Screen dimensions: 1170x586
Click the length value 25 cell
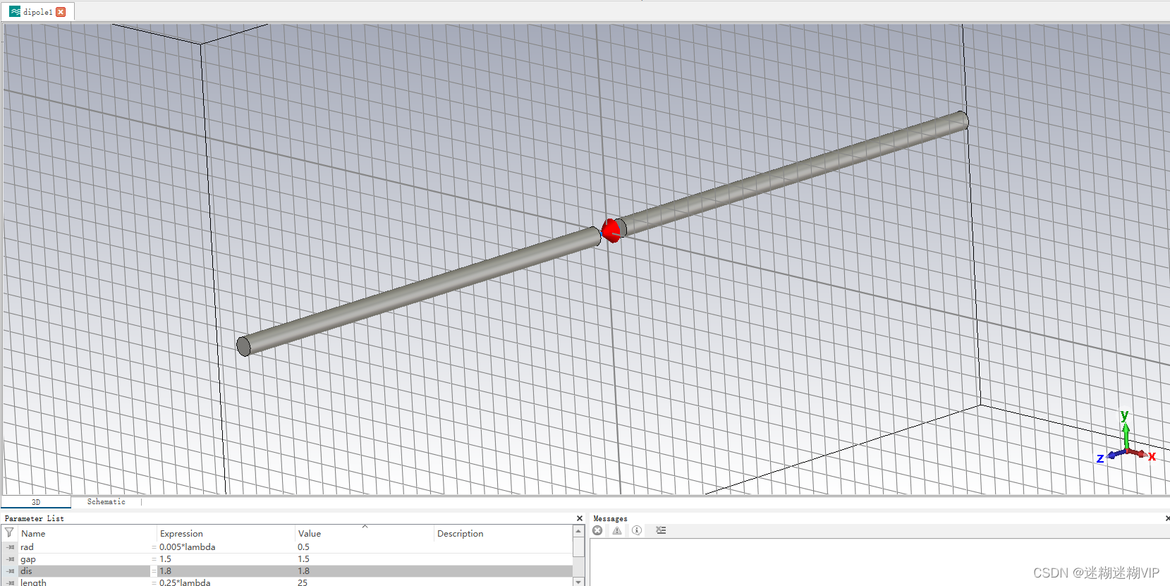[303, 582]
